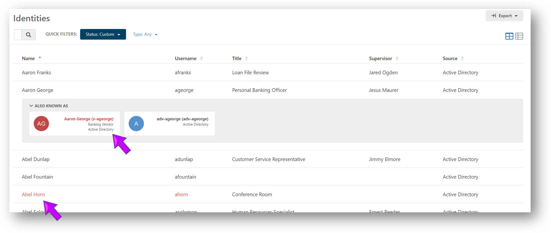Collapse the Also Known As section
551x233 pixels.
pyautogui.click(x=31, y=106)
